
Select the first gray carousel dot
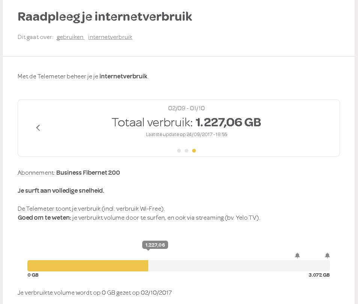pyautogui.click(x=179, y=151)
